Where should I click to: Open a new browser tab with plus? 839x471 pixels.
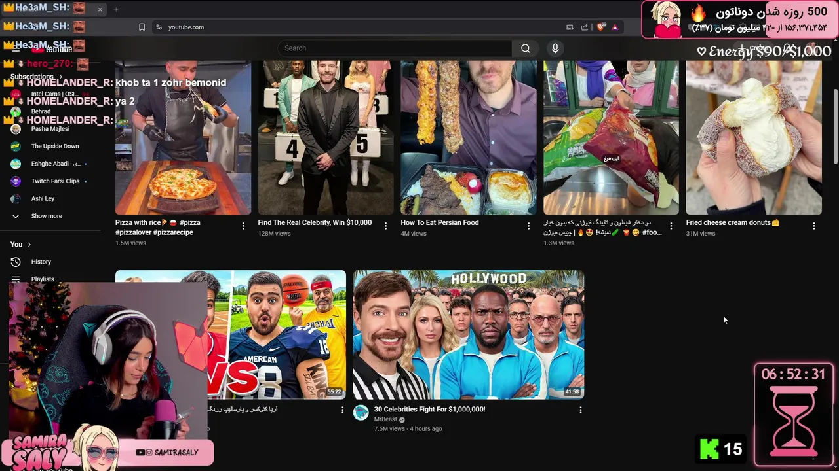point(116,9)
